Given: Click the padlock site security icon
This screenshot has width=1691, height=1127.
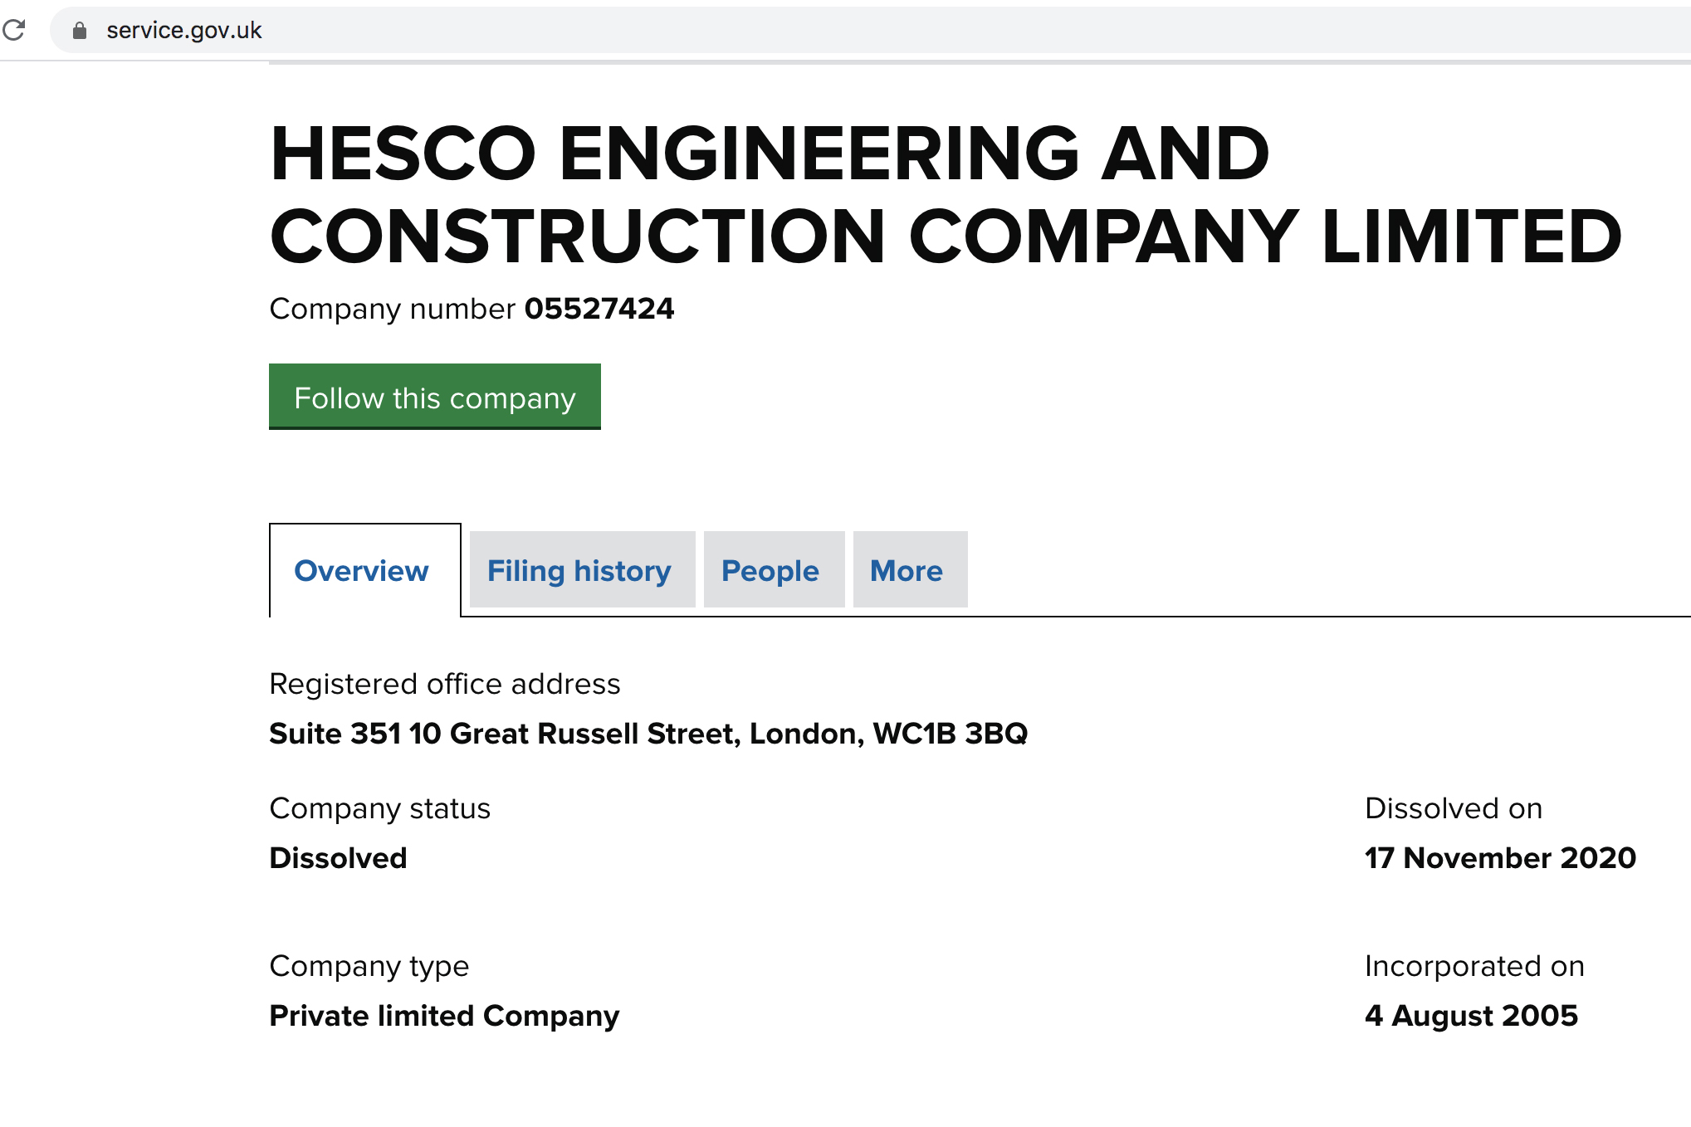Looking at the screenshot, I should (80, 31).
